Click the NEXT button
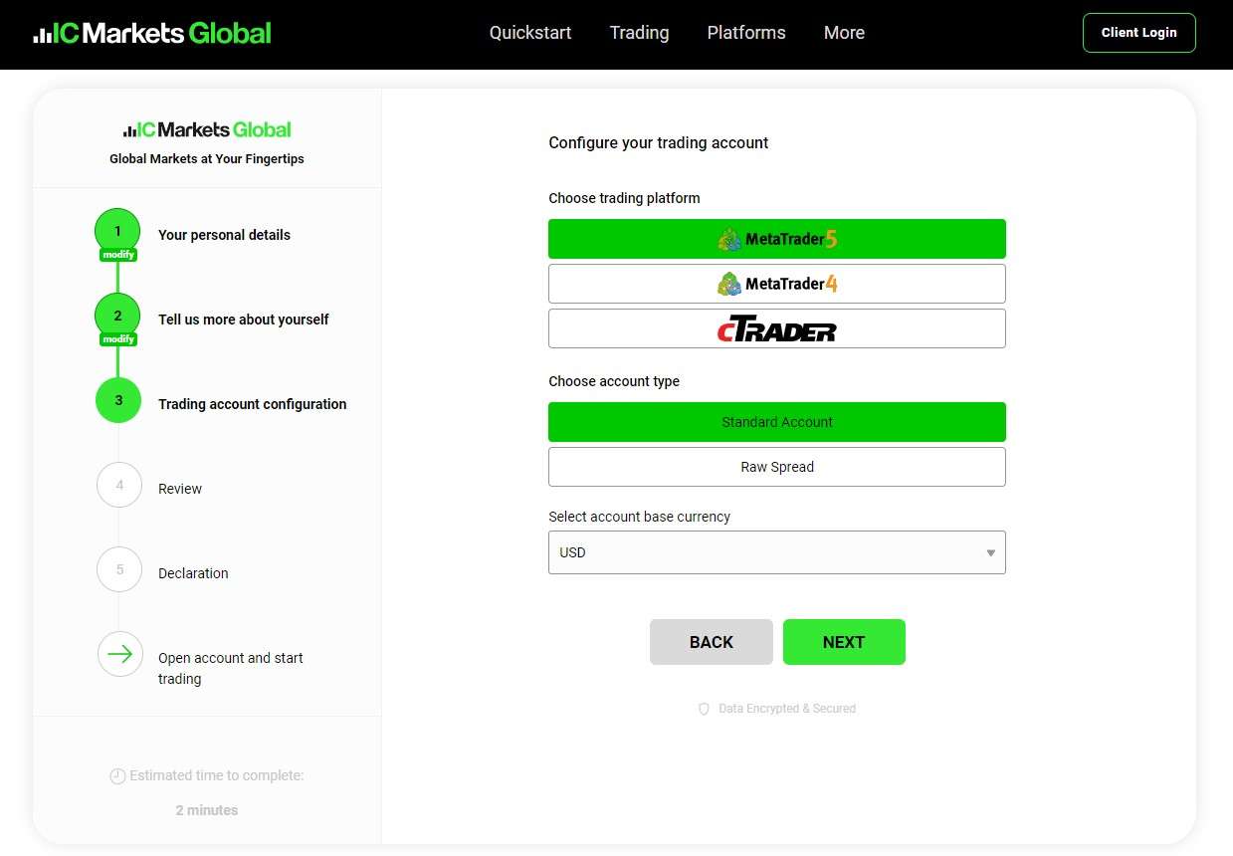The width and height of the screenshot is (1233, 856). pos(844,642)
